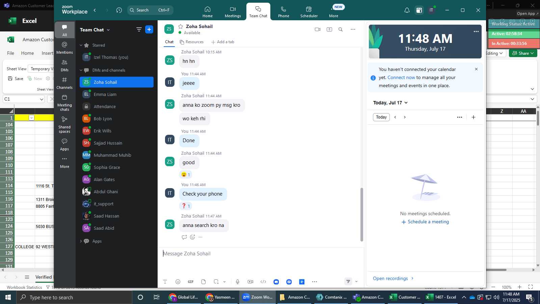Reply to 'anna search kro na' message
Image resolution: width=540 pixels, height=304 pixels.
(184, 237)
